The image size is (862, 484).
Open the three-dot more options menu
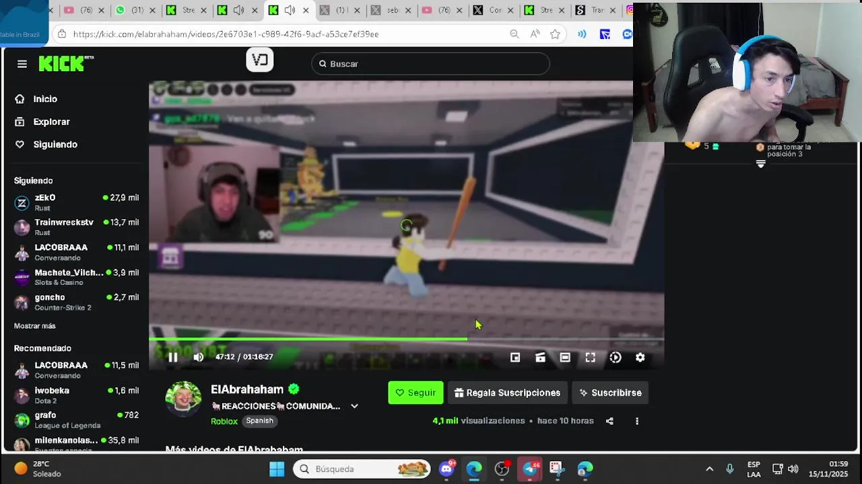637,421
